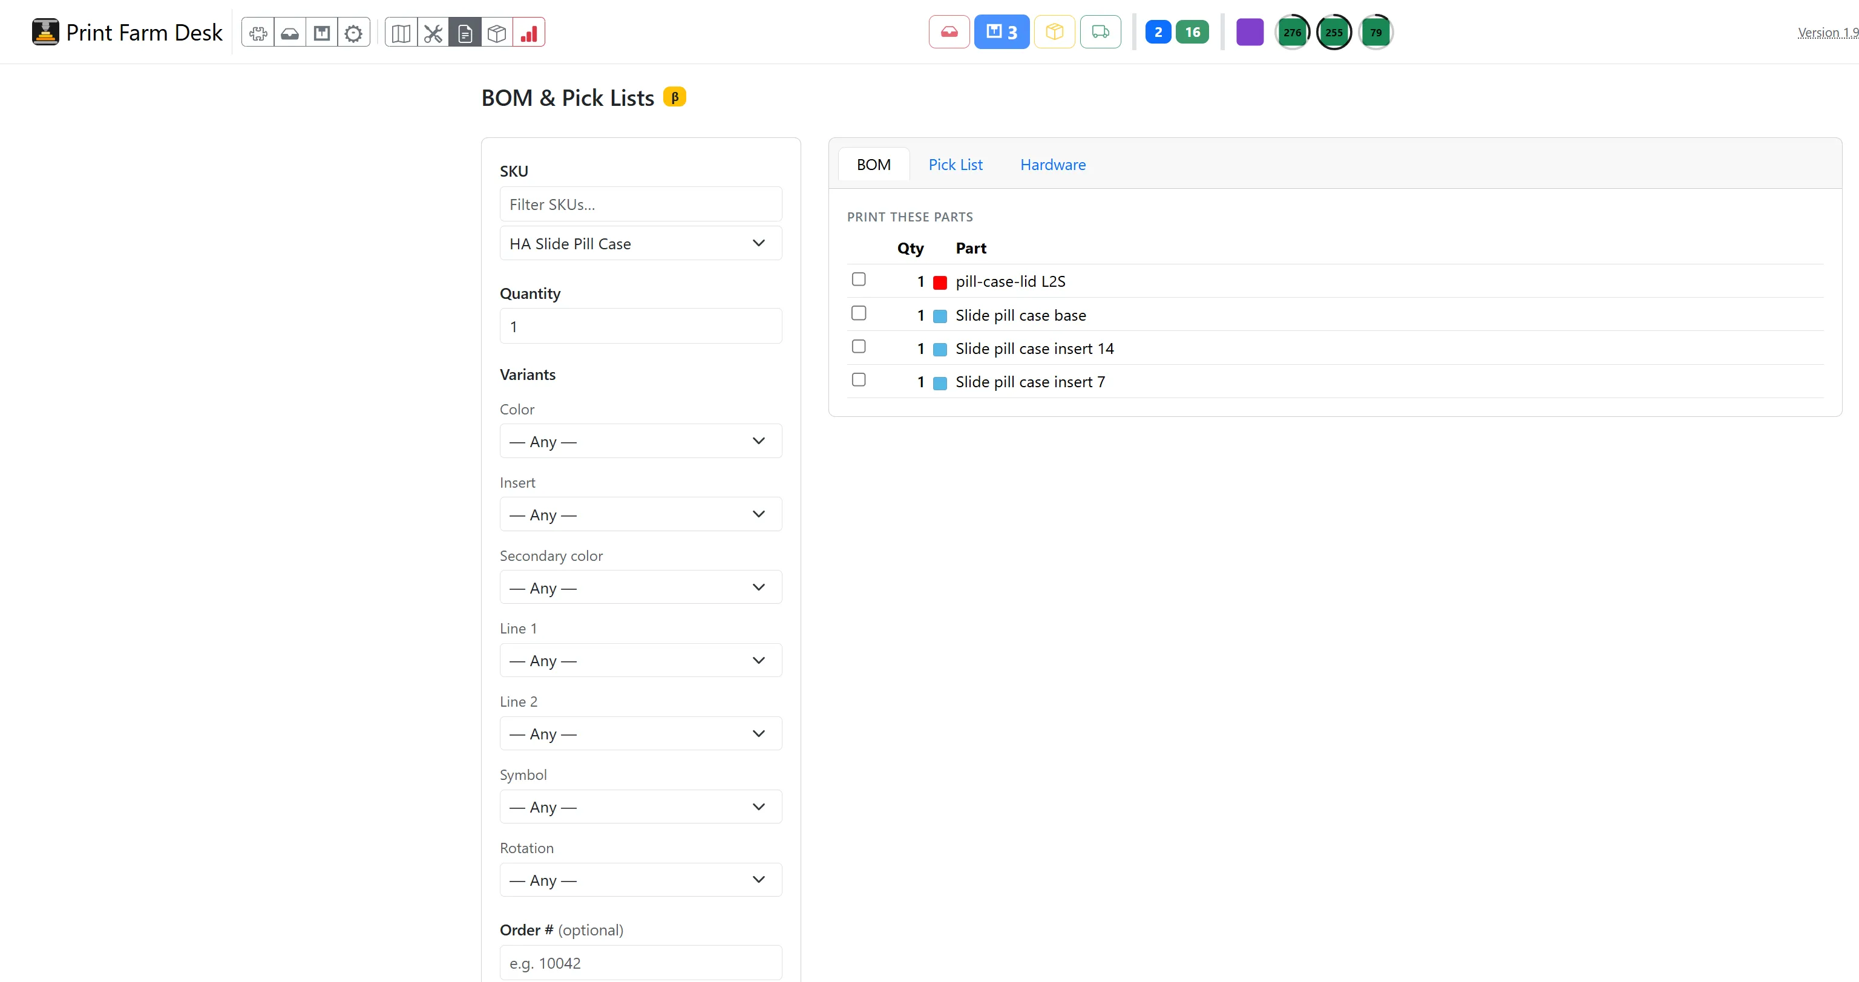Viewport: 1859px width, 982px height.
Task: Click the 'pill-case-lid L2S' part name
Action: tap(1011, 281)
